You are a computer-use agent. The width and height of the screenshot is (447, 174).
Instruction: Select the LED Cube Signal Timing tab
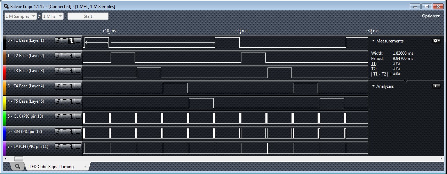pos(51,167)
